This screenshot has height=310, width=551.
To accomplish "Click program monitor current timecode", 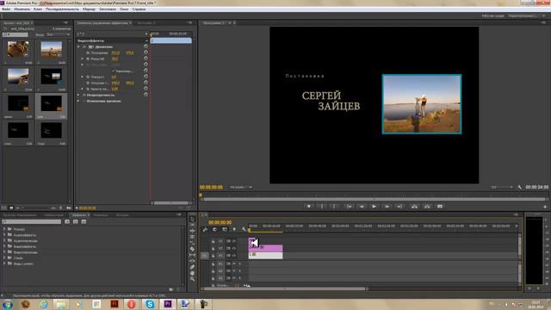I will [211, 188].
